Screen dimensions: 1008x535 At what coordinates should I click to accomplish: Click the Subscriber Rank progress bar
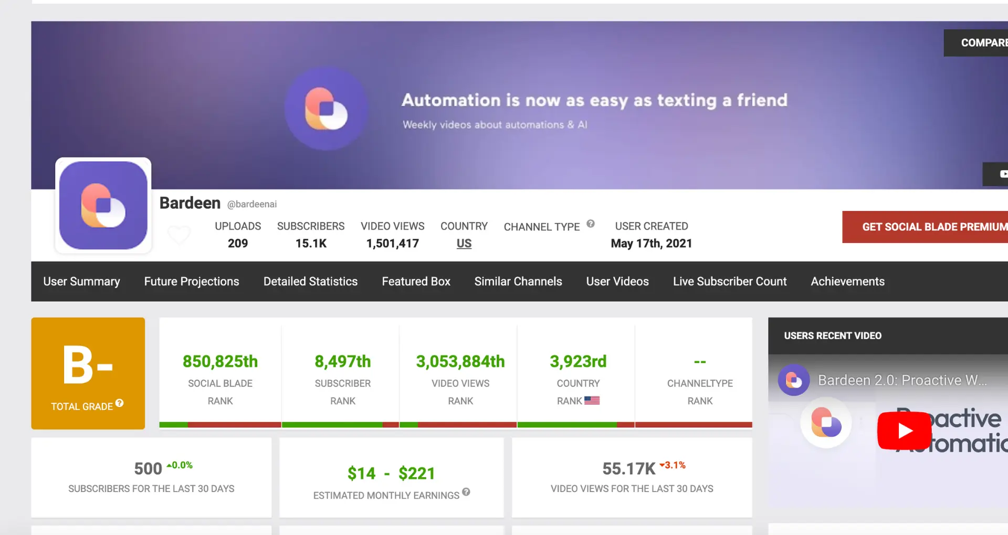(340, 425)
